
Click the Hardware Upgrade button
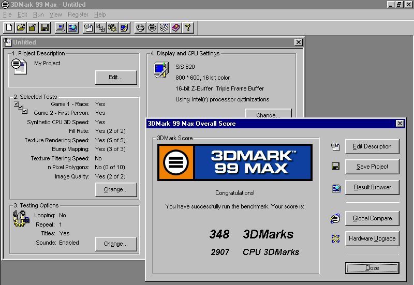point(372,238)
